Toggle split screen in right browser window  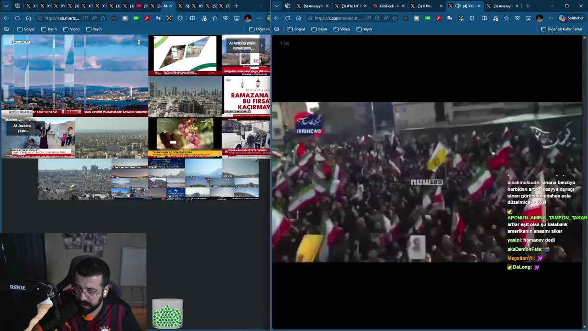pos(484,18)
